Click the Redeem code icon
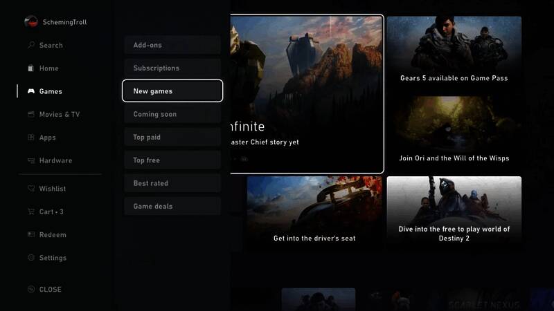554x311 pixels. click(31, 235)
